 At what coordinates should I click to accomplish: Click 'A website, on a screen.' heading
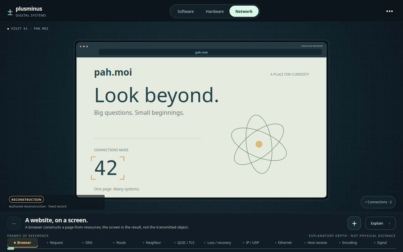57,220
